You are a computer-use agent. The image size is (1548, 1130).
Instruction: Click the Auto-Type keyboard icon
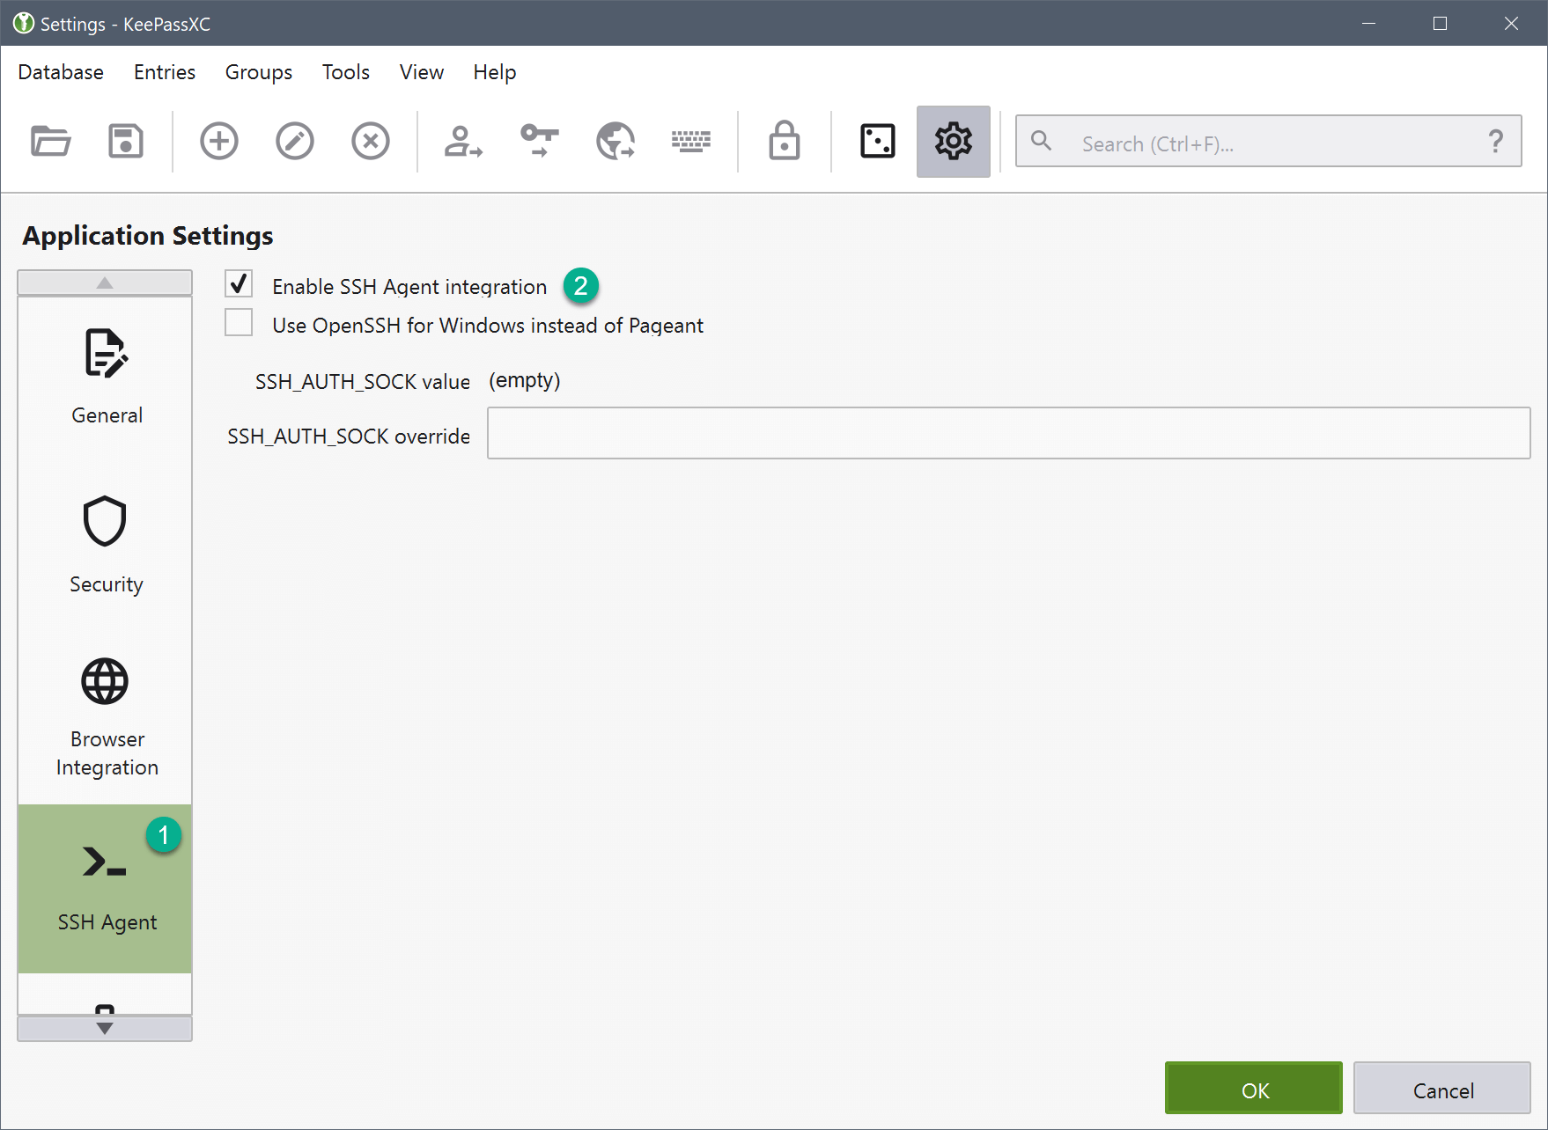coord(691,141)
